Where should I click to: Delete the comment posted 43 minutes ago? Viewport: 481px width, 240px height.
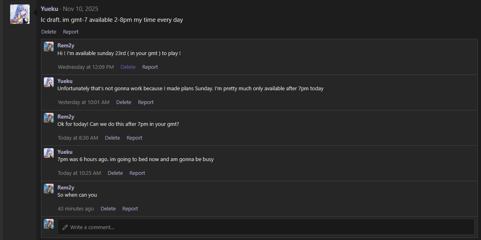coord(108,209)
